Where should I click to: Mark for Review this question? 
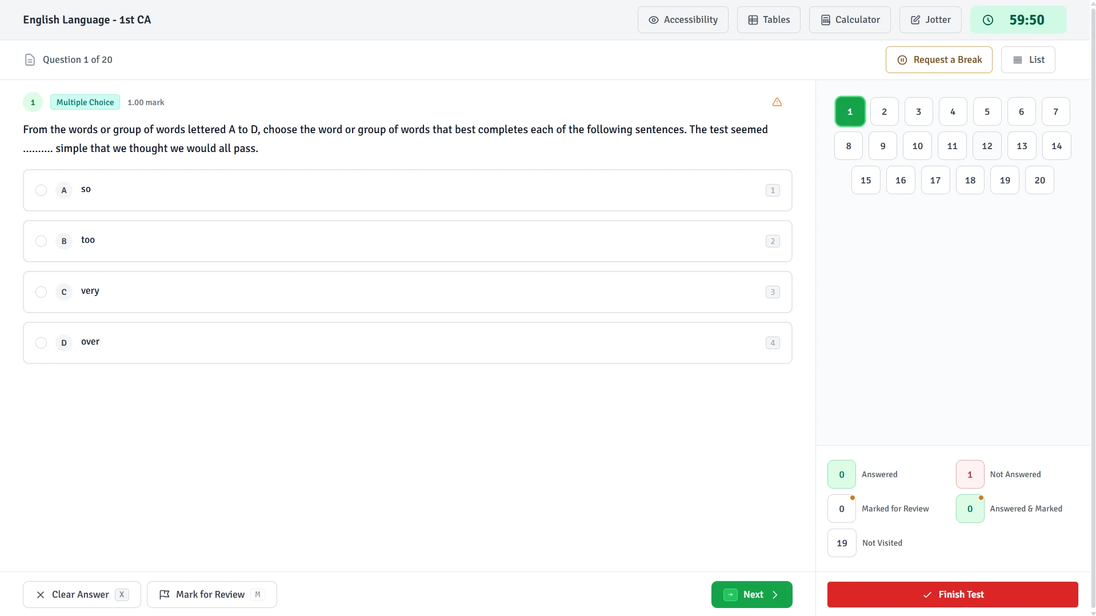pyautogui.click(x=212, y=595)
